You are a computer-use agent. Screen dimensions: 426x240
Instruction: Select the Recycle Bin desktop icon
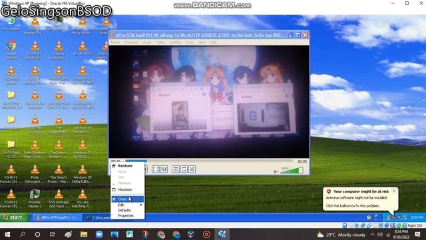click(11, 24)
